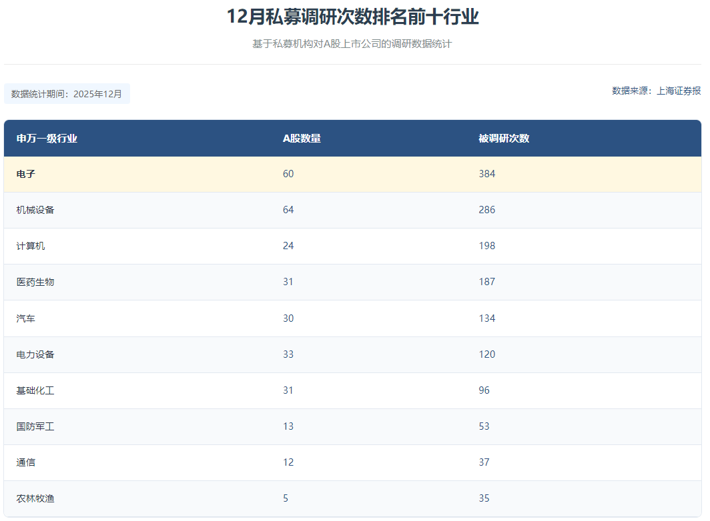Click the 农林牧渔 industry name

tap(35, 498)
